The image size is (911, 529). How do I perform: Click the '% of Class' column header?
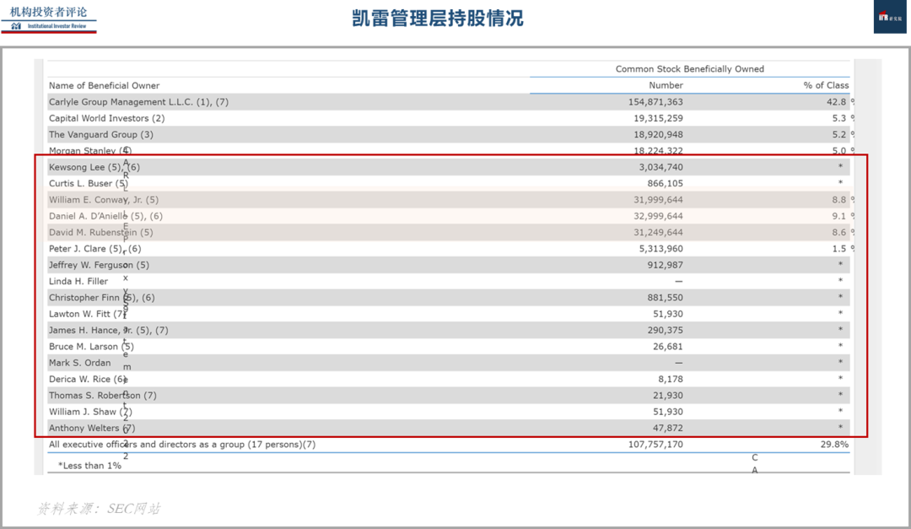[x=826, y=85]
